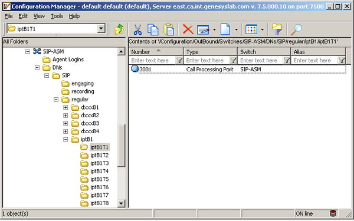Sort by the Switch column header
This screenshot has width=354, height=221.
[264, 52]
